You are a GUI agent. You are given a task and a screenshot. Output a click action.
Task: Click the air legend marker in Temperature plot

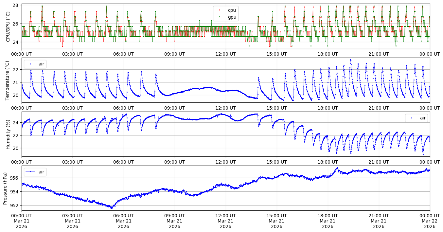click(x=30, y=64)
